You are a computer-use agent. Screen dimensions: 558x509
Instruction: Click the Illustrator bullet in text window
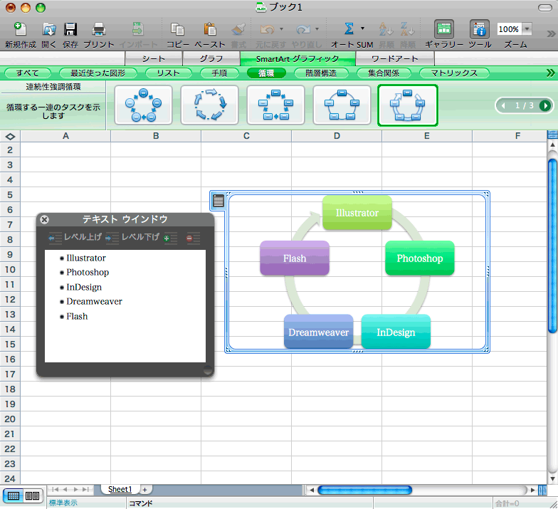pos(85,258)
